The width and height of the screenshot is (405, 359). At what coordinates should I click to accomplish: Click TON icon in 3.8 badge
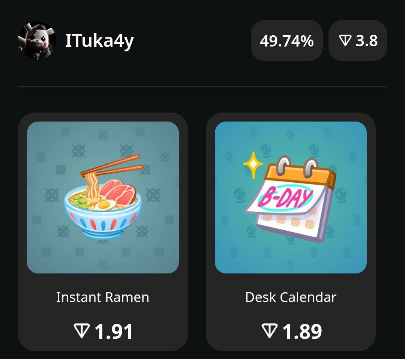[x=345, y=41]
